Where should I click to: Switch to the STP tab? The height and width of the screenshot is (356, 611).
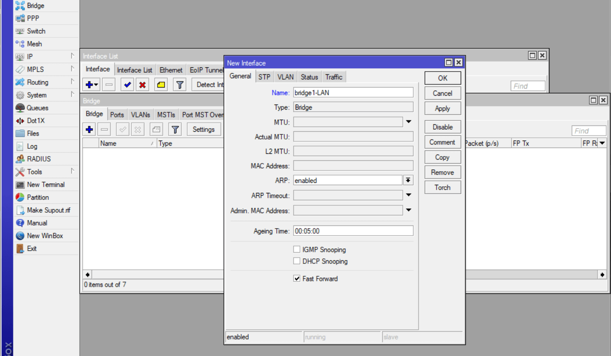coord(264,77)
